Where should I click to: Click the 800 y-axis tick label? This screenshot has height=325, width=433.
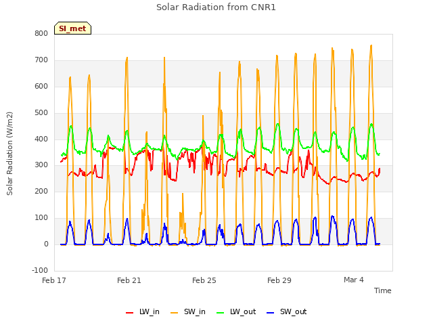tap(41, 33)
